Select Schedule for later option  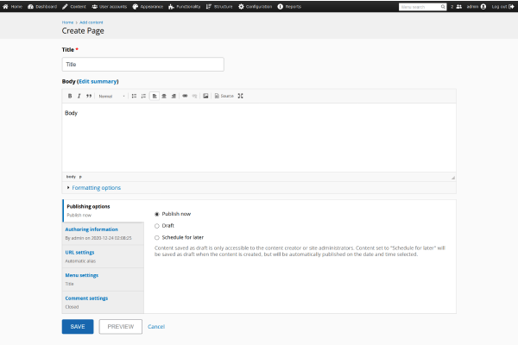click(x=156, y=237)
